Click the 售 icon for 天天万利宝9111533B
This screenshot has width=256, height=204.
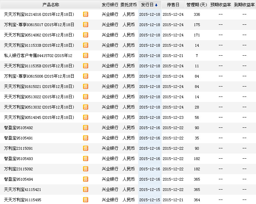pos(85,45)
